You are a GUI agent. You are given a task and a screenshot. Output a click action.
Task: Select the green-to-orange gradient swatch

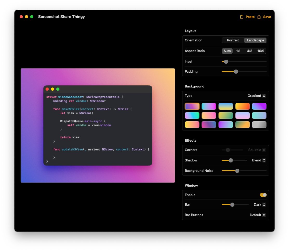pos(242,125)
